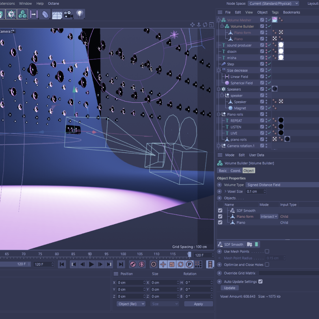Click the light bulb icon in the toolbar
Screen dimensions: 319x319
coord(80,15)
